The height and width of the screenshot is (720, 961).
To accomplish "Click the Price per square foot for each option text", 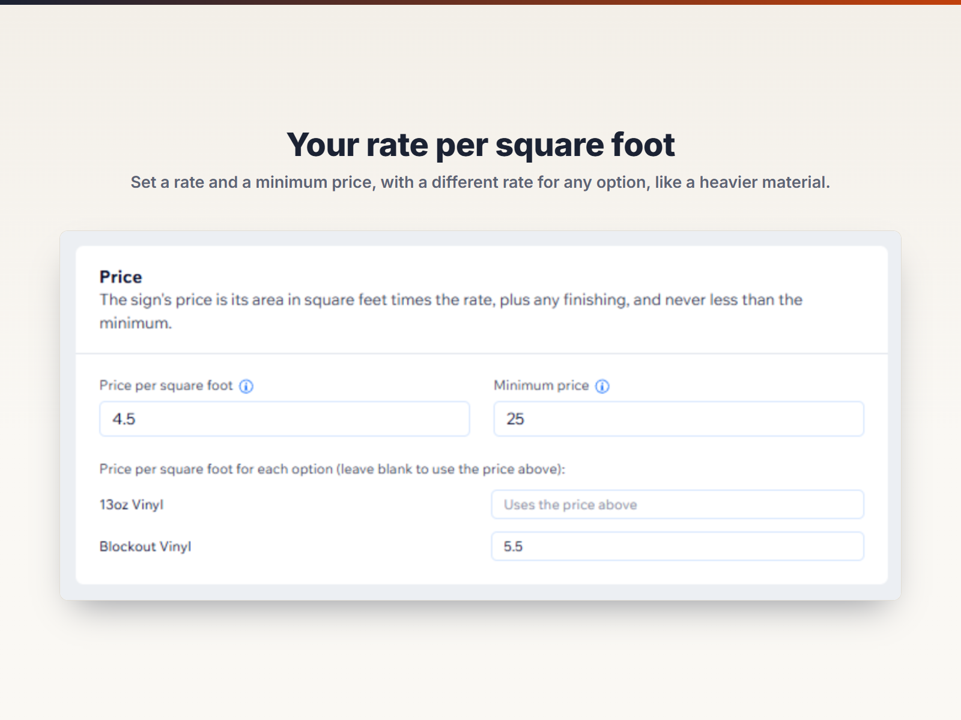I will click(332, 469).
